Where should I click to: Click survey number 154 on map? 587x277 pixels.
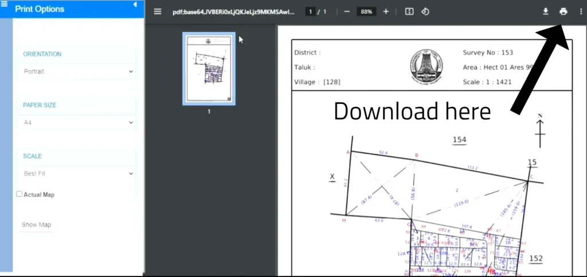click(459, 140)
